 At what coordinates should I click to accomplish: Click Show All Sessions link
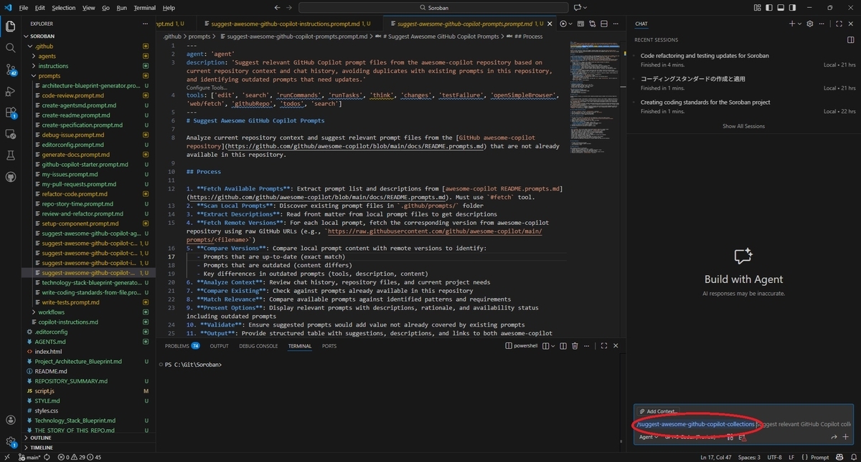[x=743, y=126]
